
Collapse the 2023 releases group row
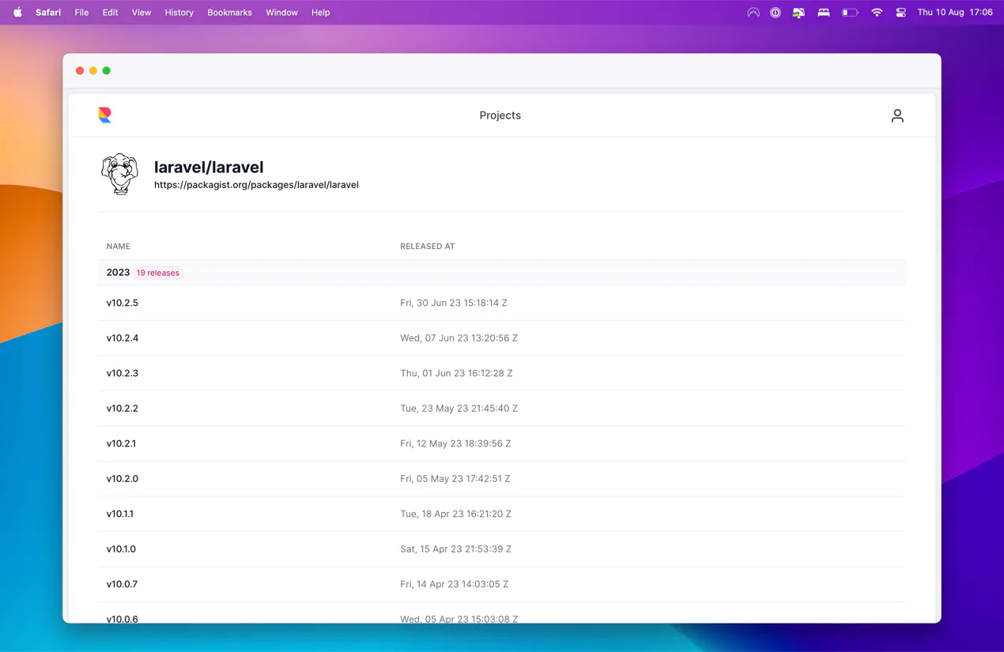click(501, 273)
